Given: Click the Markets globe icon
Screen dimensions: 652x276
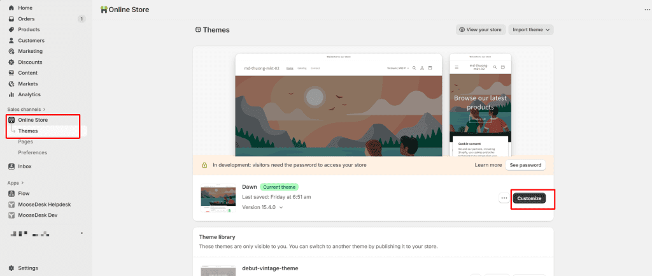Looking at the screenshot, I should (x=11, y=84).
